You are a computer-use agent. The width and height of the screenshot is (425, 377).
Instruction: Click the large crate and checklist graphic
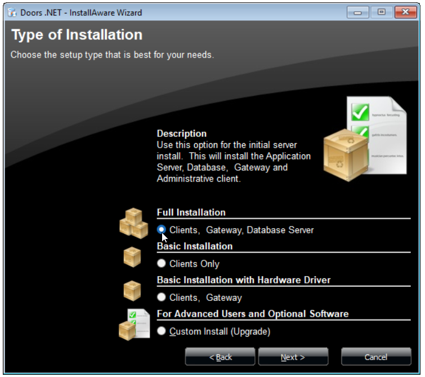[365, 139]
